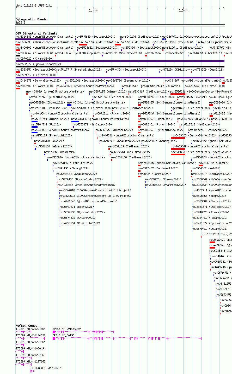
Task: Open variant nsv5417747 (ByrskaBishop2022)
Action: coord(79,70)
